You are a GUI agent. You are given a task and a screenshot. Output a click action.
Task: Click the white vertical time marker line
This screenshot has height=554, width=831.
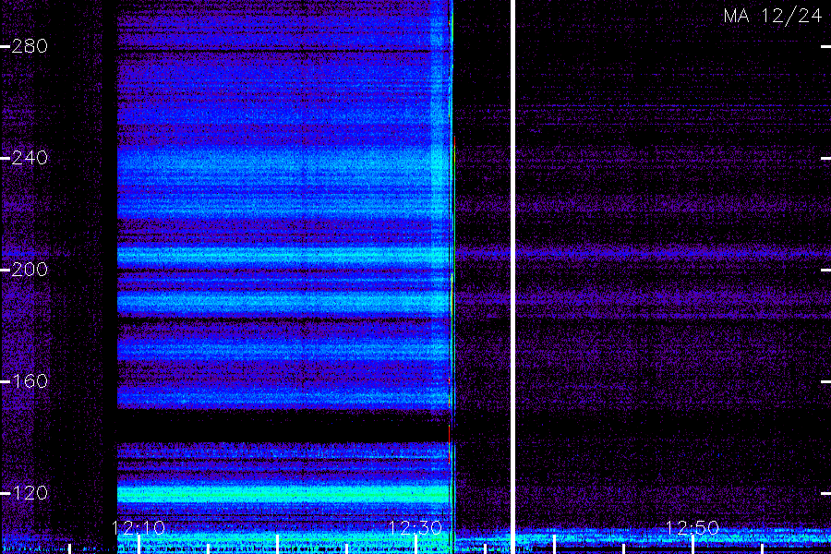click(513, 277)
